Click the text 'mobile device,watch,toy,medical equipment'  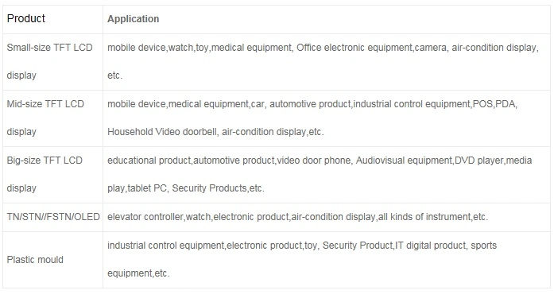point(200,48)
